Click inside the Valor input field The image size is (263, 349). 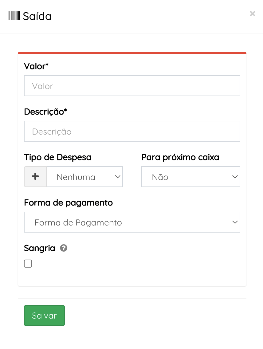click(x=132, y=86)
